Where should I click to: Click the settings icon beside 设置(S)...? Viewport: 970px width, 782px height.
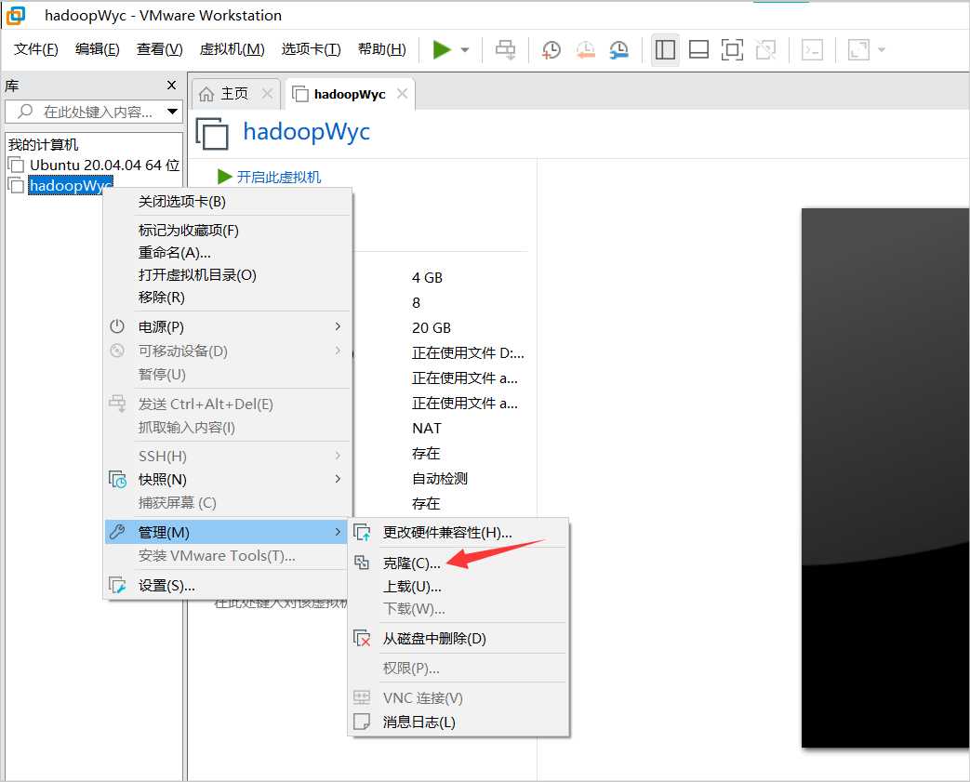point(117,585)
